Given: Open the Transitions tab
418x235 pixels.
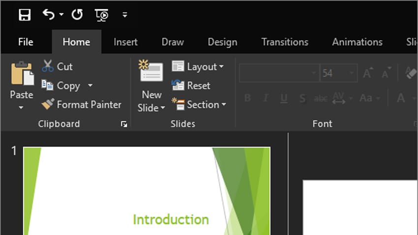Looking at the screenshot, I should [x=285, y=42].
